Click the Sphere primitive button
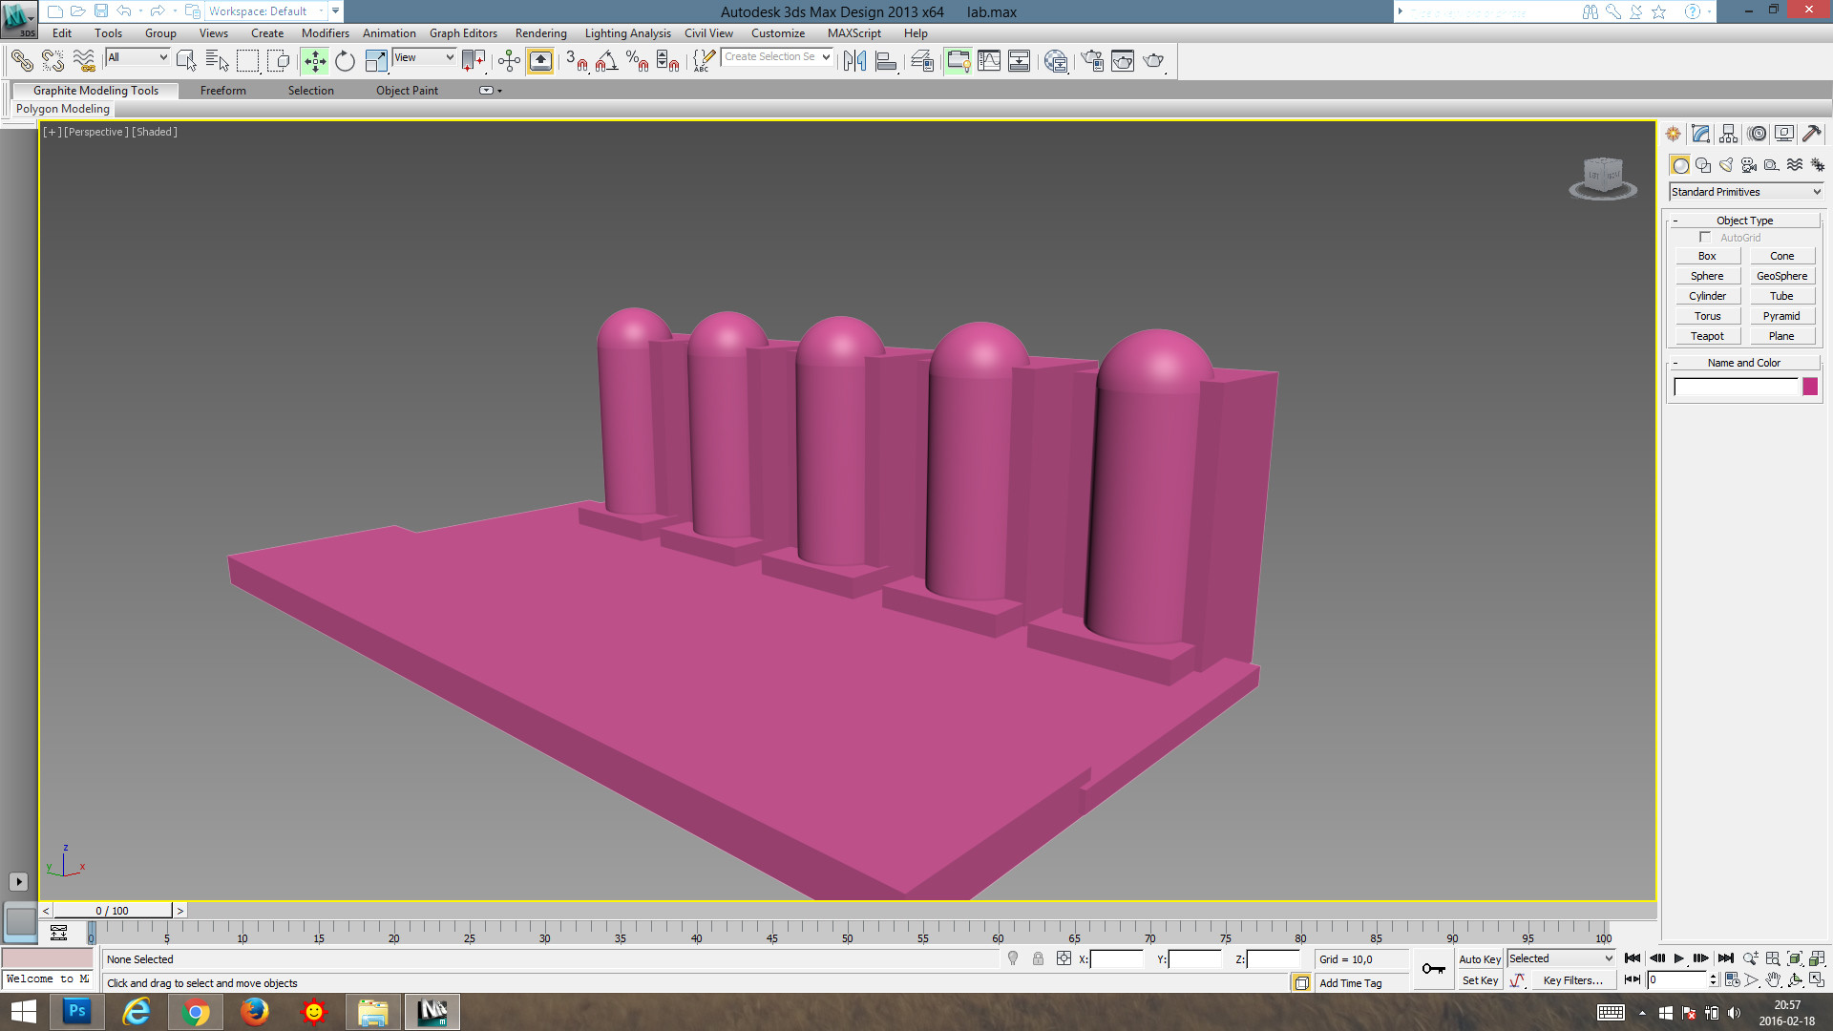The height and width of the screenshot is (1031, 1833). click(1707, 276)
